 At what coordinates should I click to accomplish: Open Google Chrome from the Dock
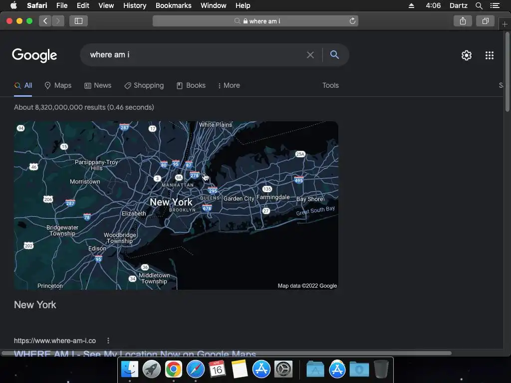pyautogui.click(x=173, y=370)
